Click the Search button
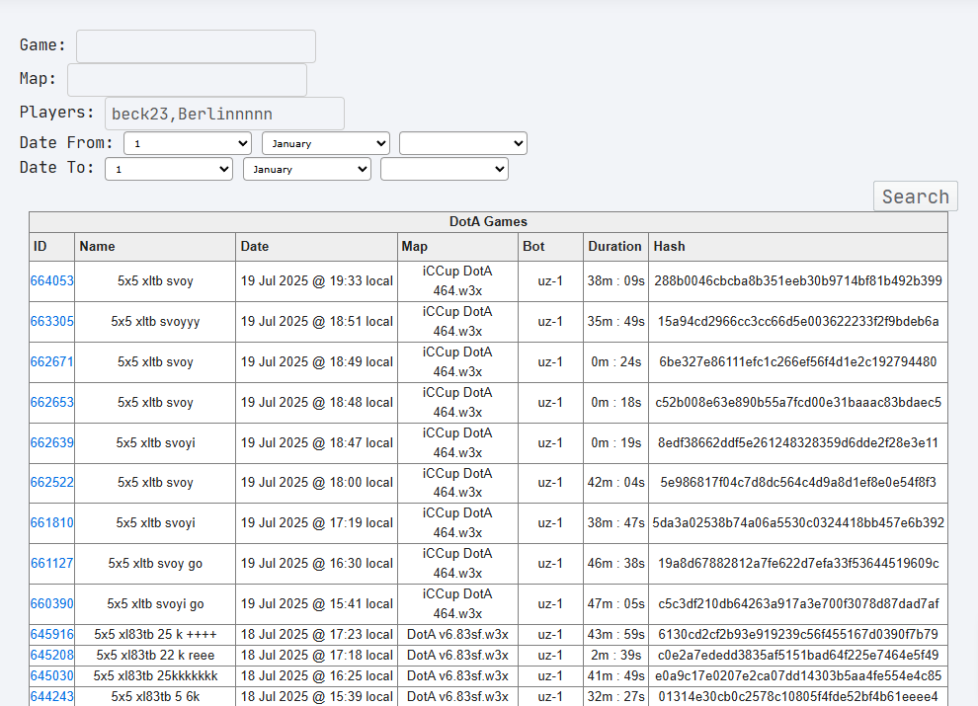This screenshot has width=978, height=706. coord(915,196)
